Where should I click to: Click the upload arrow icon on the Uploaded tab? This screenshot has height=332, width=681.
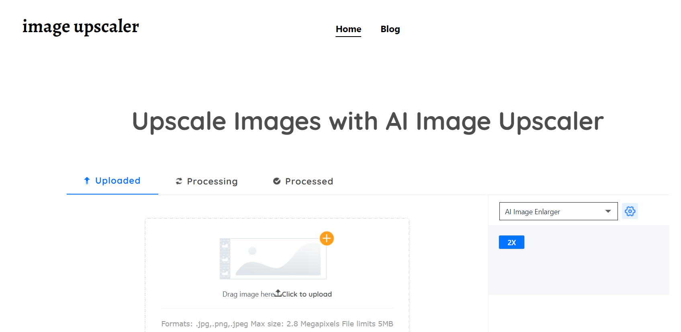(x=87, y=180)
